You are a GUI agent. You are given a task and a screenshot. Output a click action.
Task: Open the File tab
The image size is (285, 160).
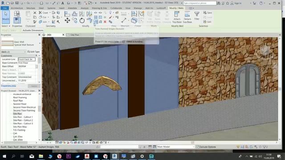(5, 8)
